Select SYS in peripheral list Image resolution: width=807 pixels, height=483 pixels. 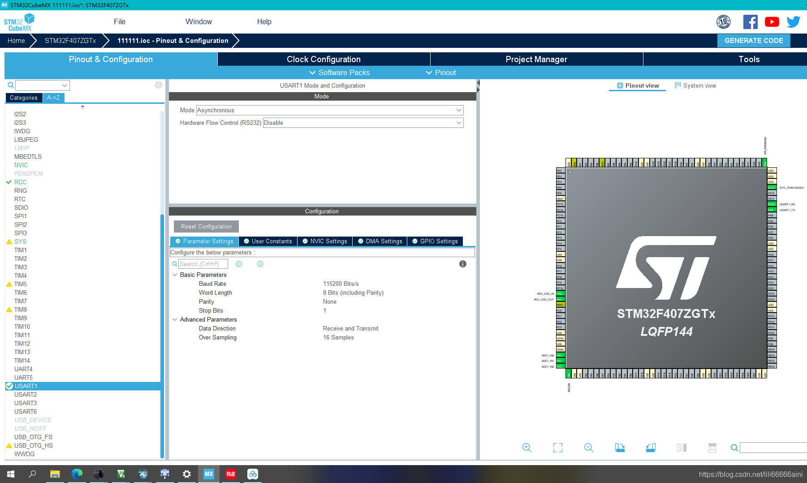tap(20, 241)
